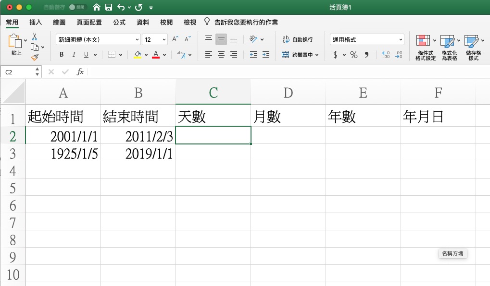Open the 頁面配置 tab
490x286 pixels.
[x=89, y=22]
